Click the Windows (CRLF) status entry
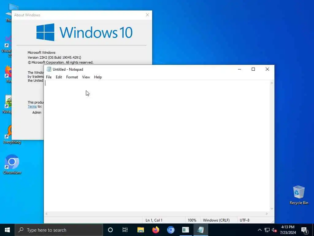Viewport: 314px width, 236px height. coord(216,220)
